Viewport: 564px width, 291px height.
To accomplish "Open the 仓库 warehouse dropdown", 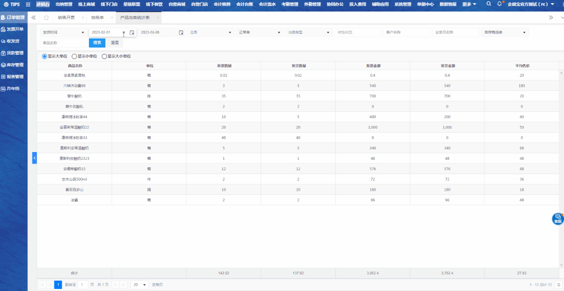I will click(210, 32).
